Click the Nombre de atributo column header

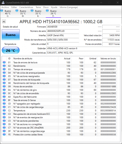(35, 59)
